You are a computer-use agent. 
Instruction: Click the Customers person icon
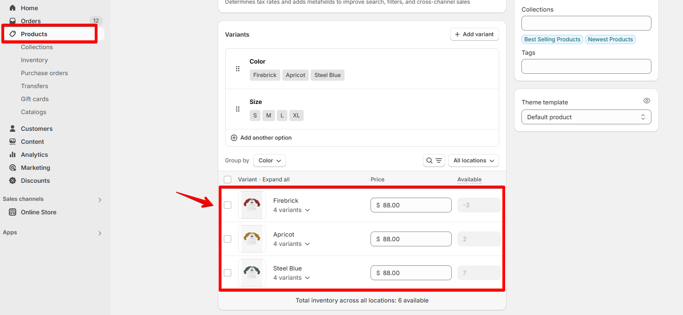(13, 129)
